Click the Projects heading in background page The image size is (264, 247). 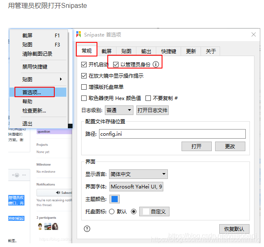[x=42, y=144]
